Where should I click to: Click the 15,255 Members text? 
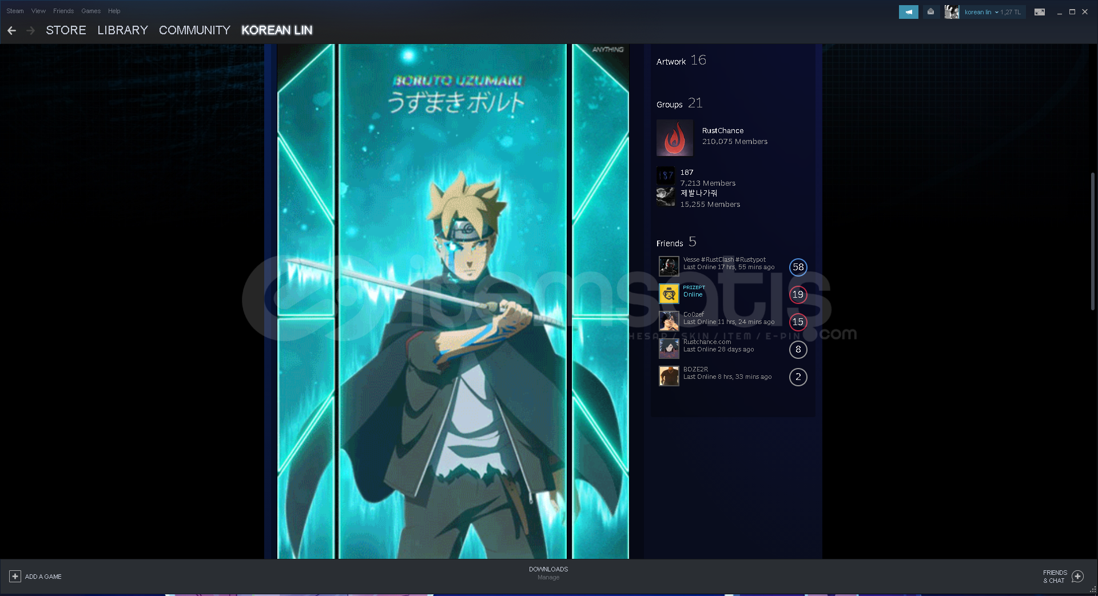pos(710,205)
